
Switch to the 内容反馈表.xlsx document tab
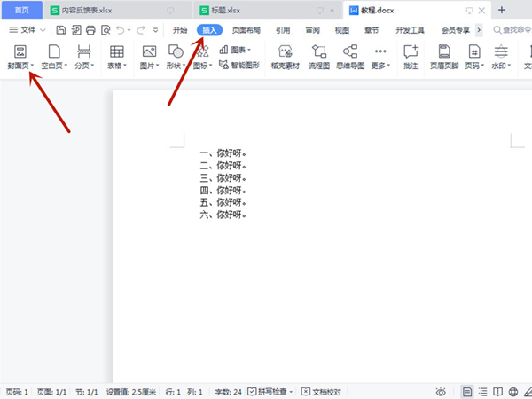pos(117,10)
